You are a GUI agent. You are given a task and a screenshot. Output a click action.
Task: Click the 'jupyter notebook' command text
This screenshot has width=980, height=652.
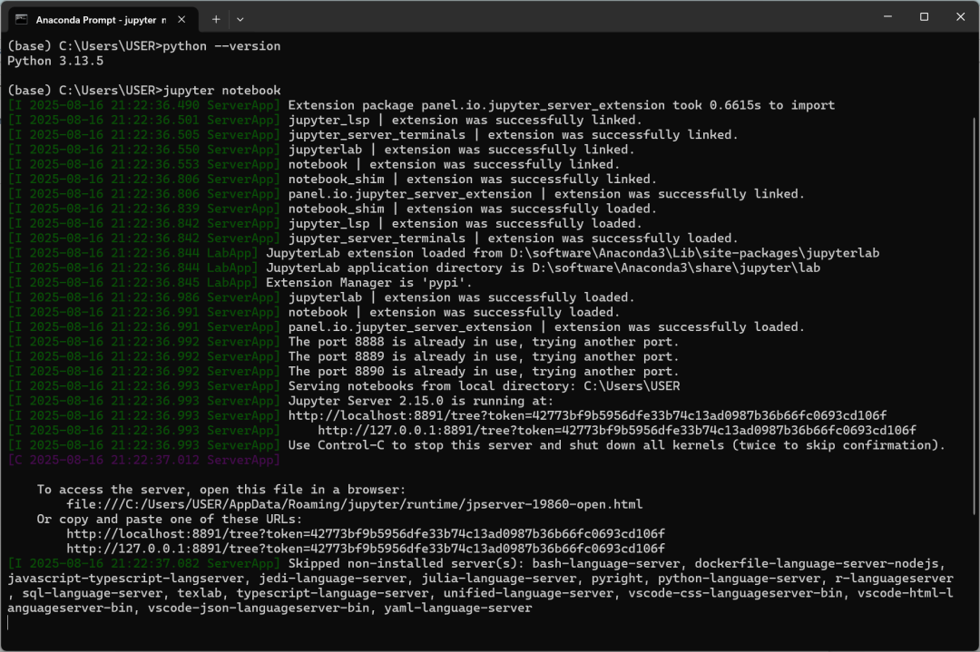pyautogui.click(x=221, y=91)
